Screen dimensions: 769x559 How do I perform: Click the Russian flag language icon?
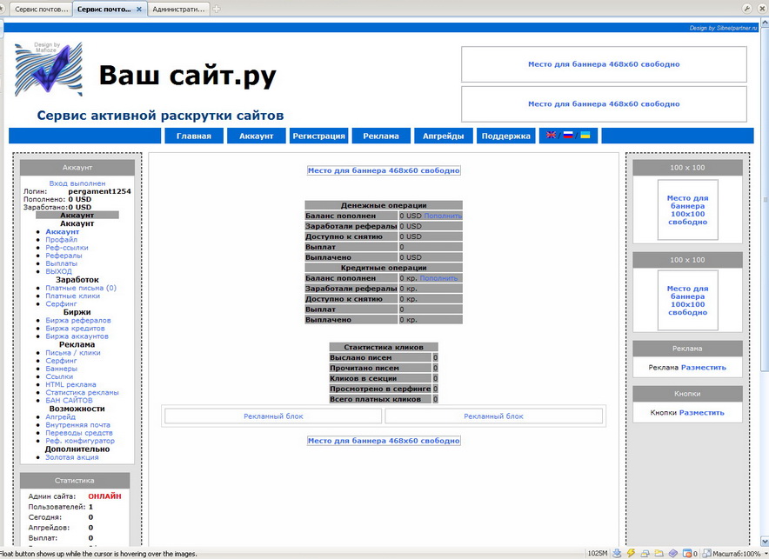coord(568,136)
